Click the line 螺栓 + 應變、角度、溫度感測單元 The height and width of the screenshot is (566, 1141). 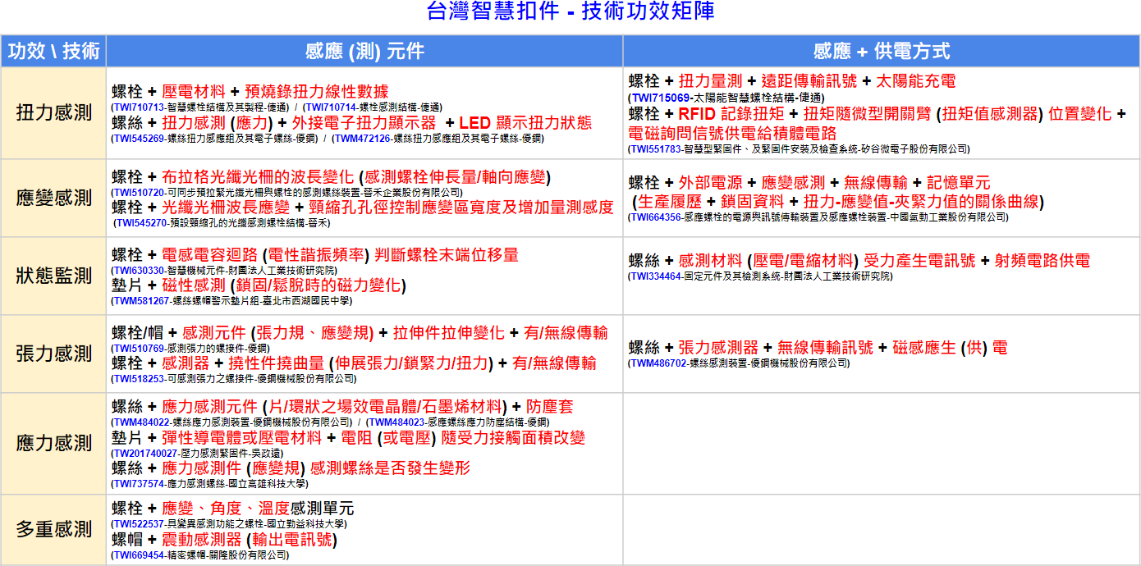tap(233, 509)
